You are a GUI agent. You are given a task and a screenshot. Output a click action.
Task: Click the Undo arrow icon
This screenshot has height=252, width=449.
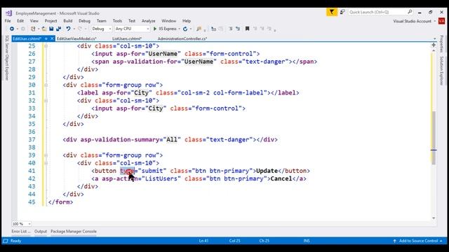(68, 29)
